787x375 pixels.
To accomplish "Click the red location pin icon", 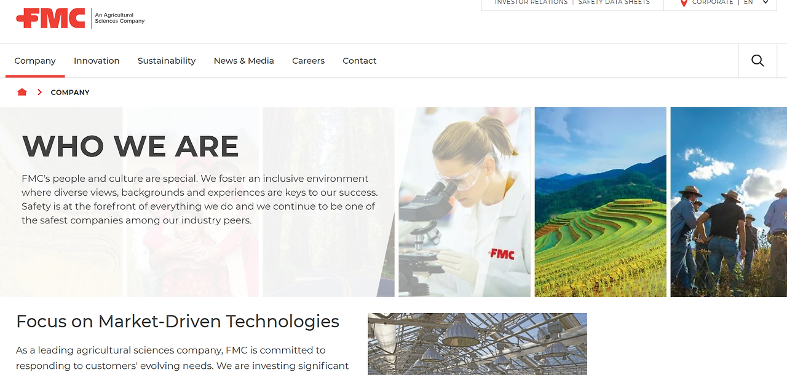I will tap(684, 3).
